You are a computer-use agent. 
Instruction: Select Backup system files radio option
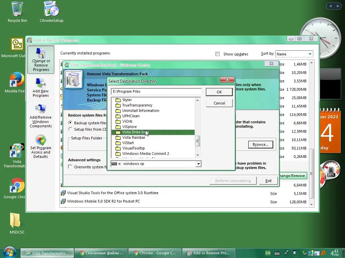70,122
